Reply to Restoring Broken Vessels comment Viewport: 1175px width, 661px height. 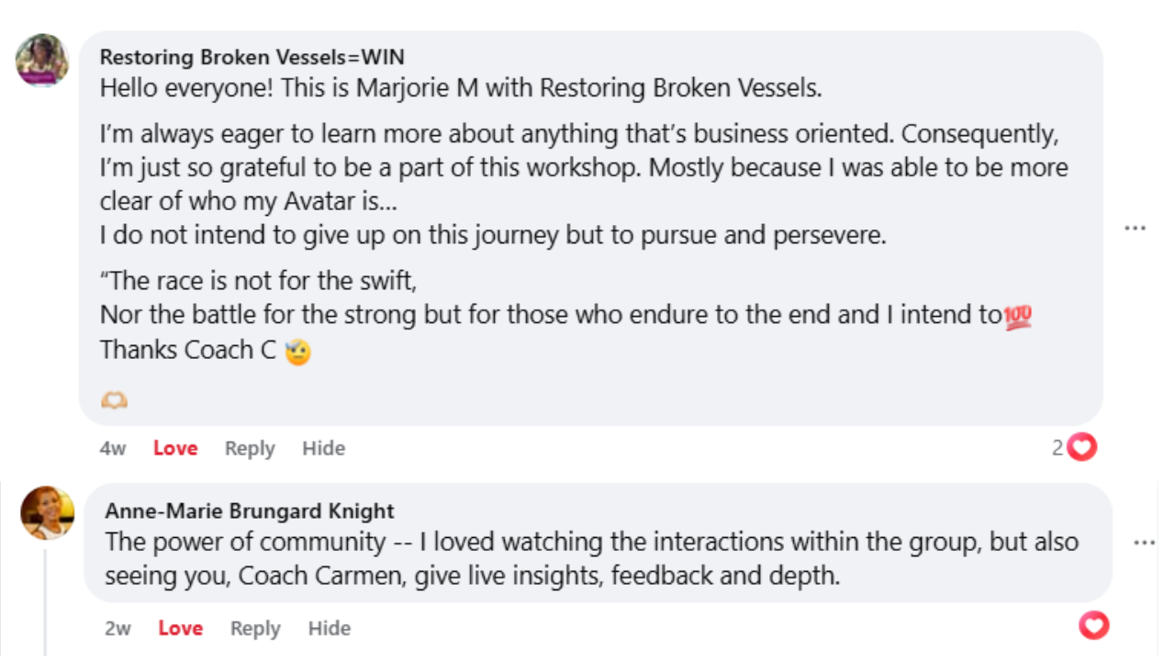pos(250,448)
